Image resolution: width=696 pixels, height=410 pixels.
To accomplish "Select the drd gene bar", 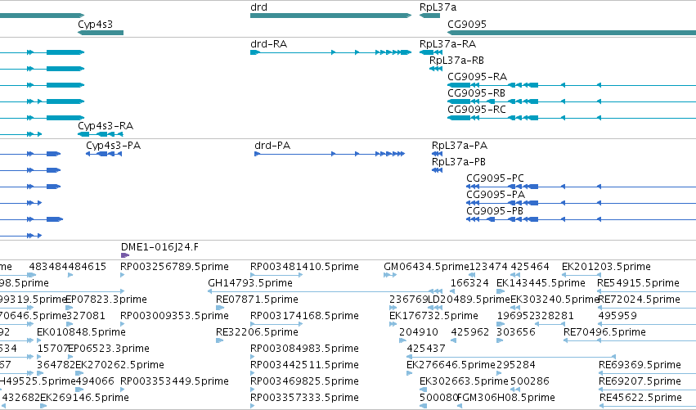I will pos(330,16).
